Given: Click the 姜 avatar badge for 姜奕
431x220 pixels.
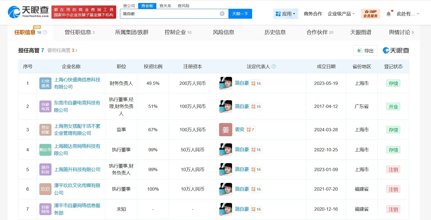Looking at the screenshot, I should (225, 129).
